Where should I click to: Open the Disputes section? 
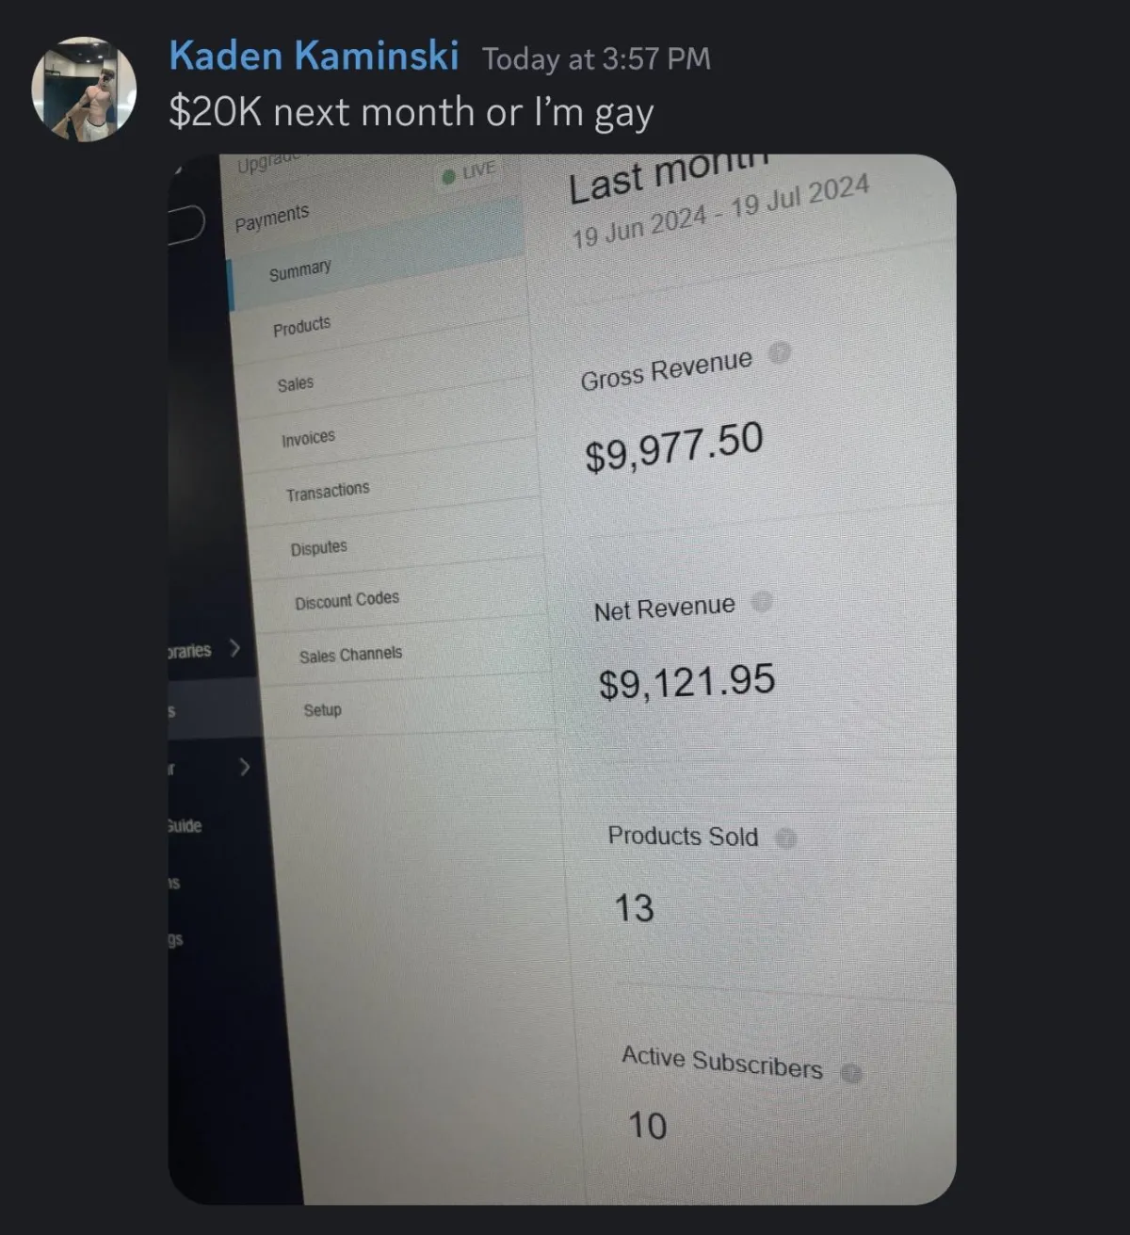click(319, 547)
